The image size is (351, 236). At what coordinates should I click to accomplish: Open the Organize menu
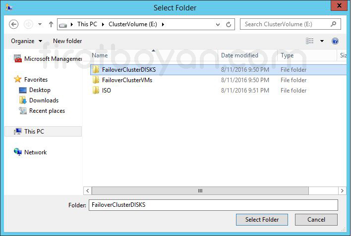coord(26,41)
